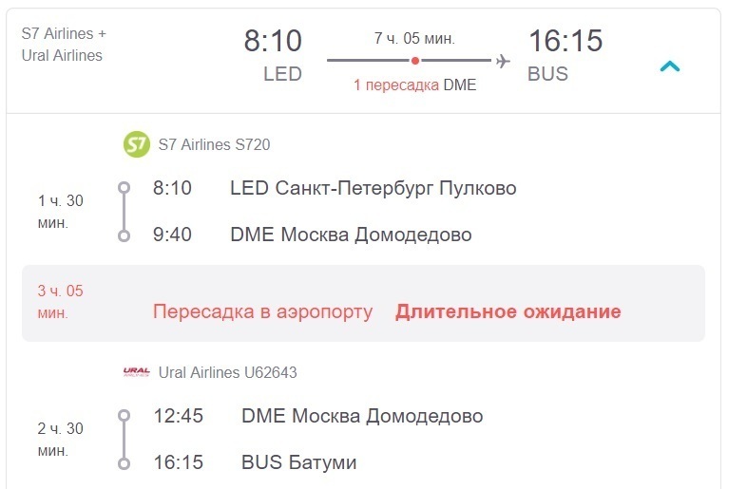Click the 12:45 departure stop circle marker
747x489 pixels.
coord(124,415)
